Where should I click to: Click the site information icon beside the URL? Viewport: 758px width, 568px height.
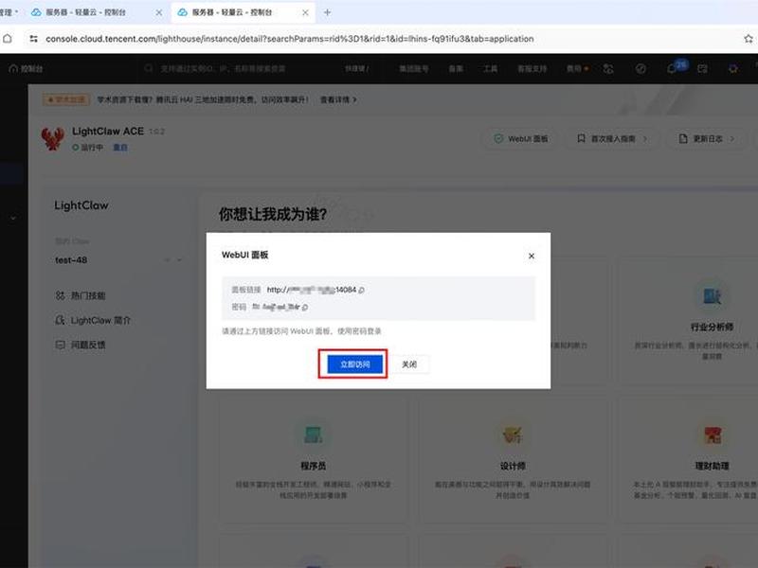point(33,39)
